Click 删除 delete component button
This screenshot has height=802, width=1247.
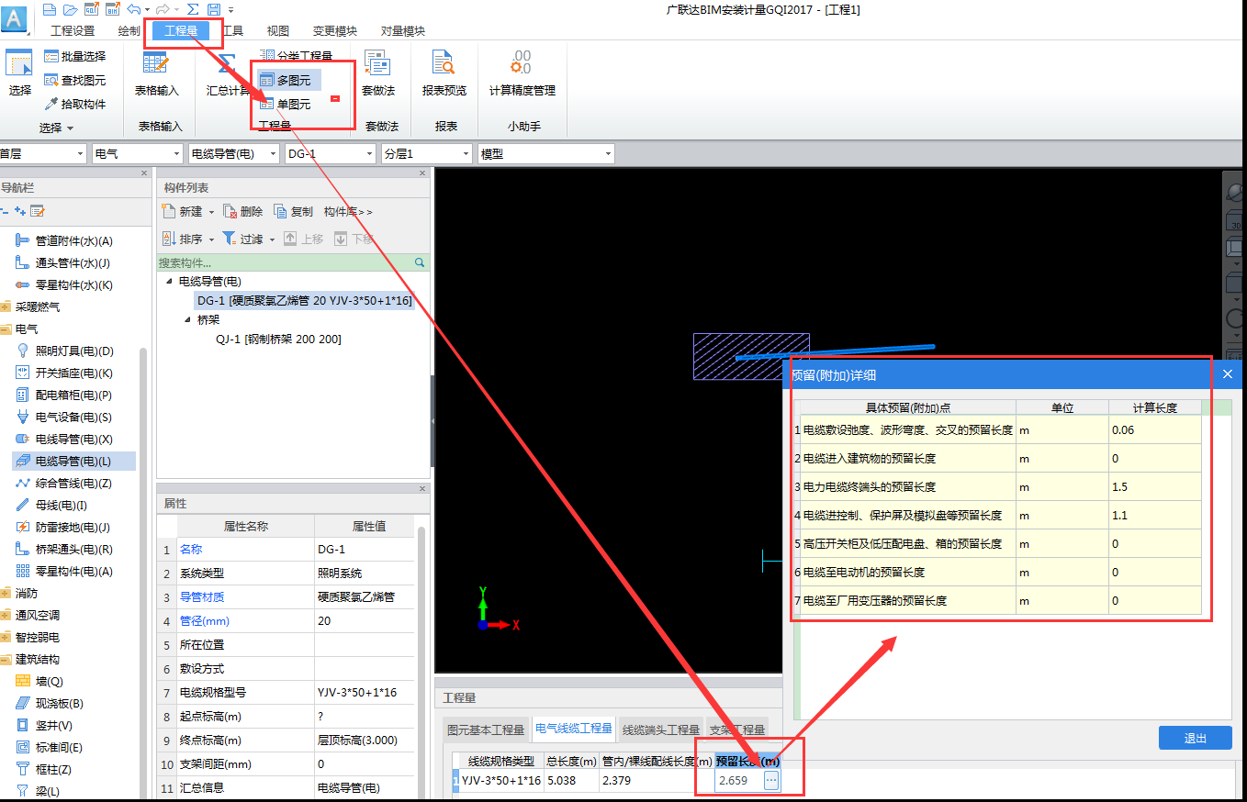click(242, 211)
